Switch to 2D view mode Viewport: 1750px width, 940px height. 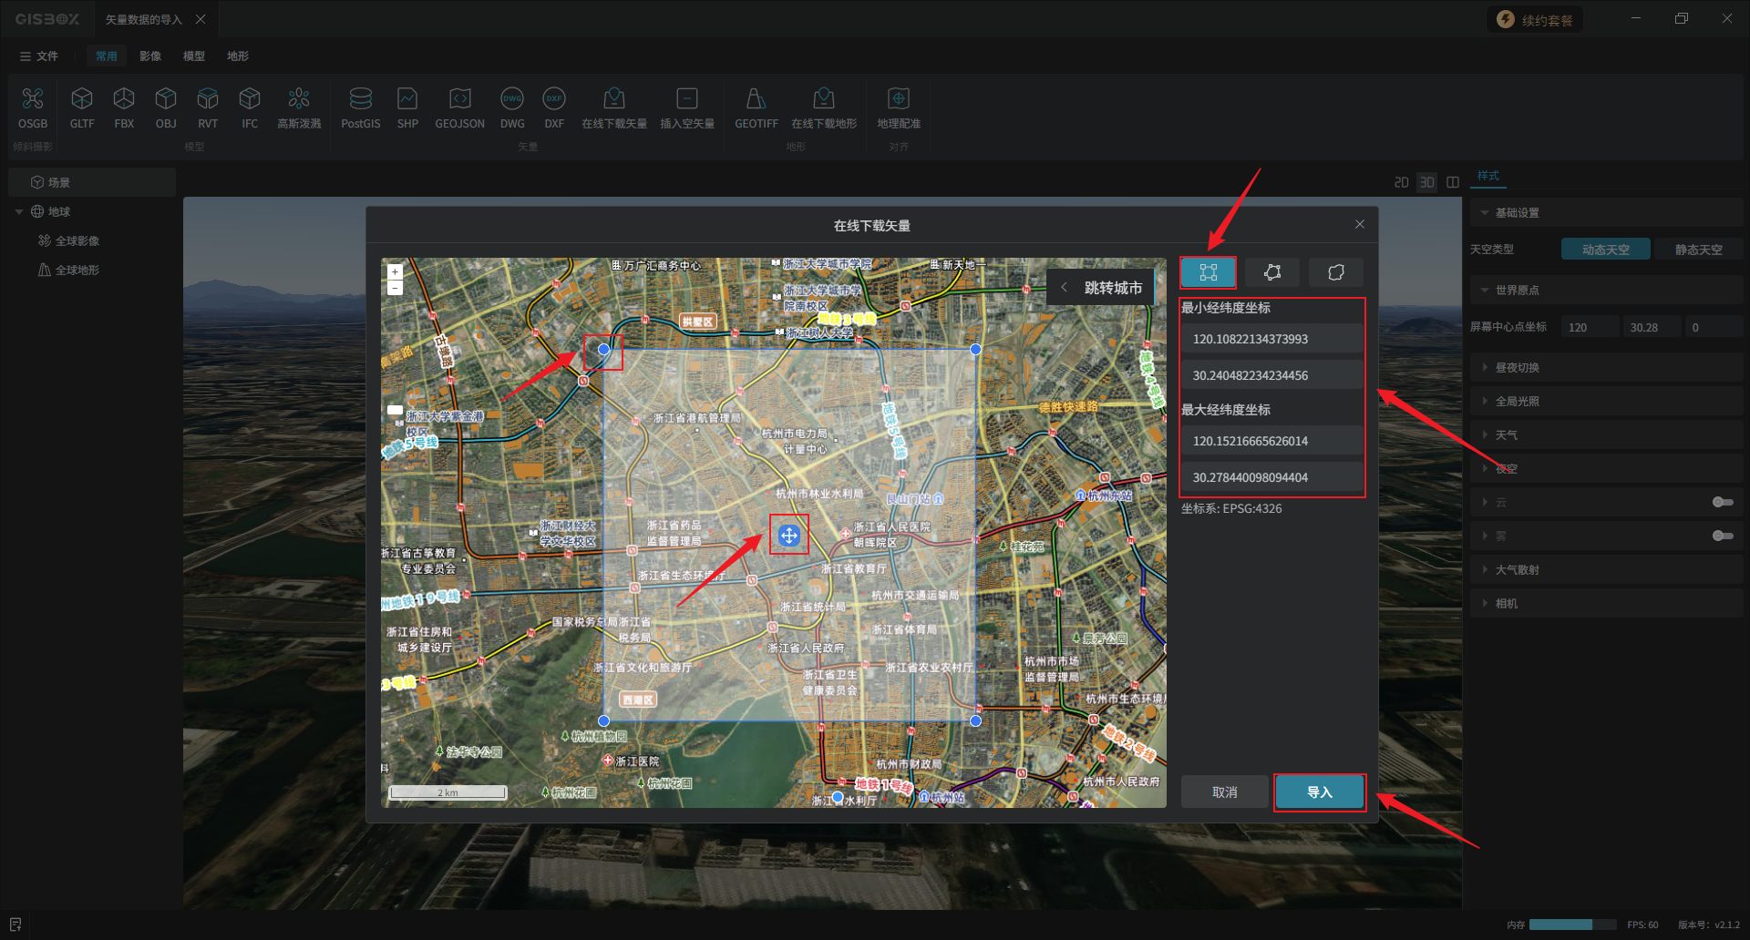pyautogui.click(x=1401, y=183)
